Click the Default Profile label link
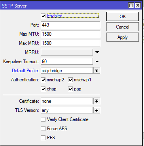This screenshot has height=146, width=144. click(x=26, y=71)
